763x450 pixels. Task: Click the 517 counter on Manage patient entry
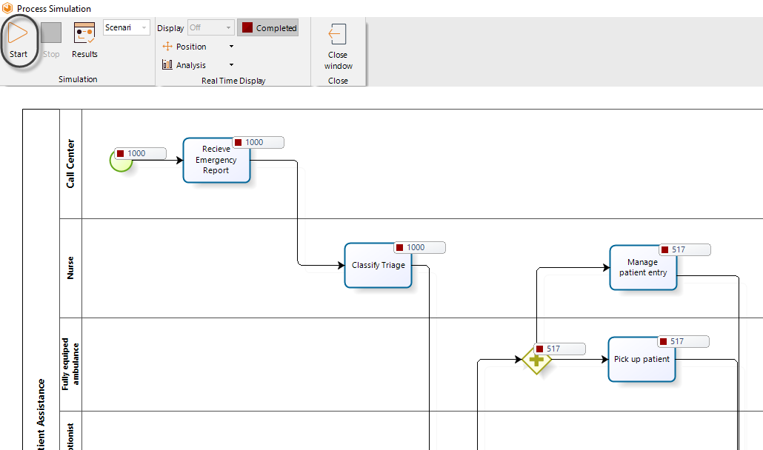click(685, 249)
